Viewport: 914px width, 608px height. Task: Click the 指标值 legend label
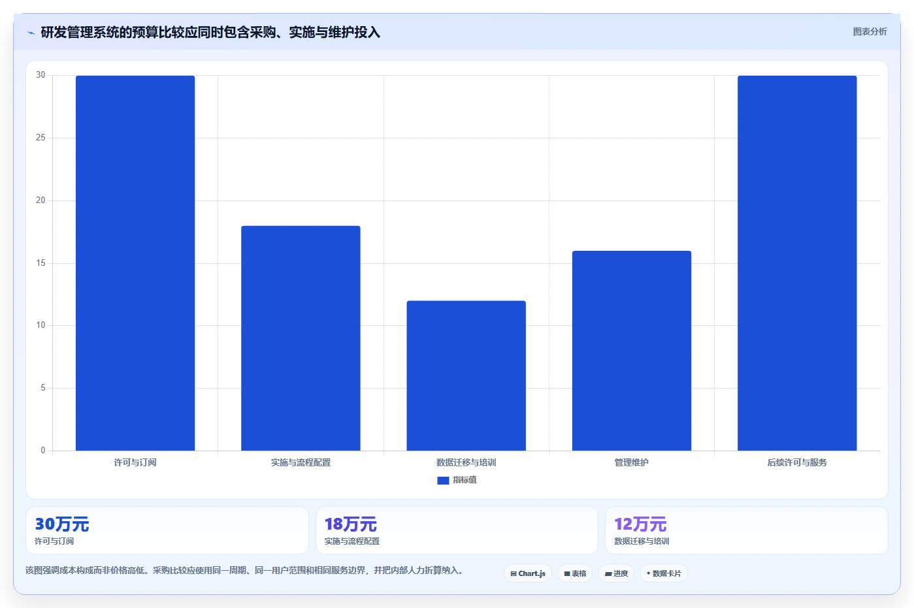click(465, 480)
